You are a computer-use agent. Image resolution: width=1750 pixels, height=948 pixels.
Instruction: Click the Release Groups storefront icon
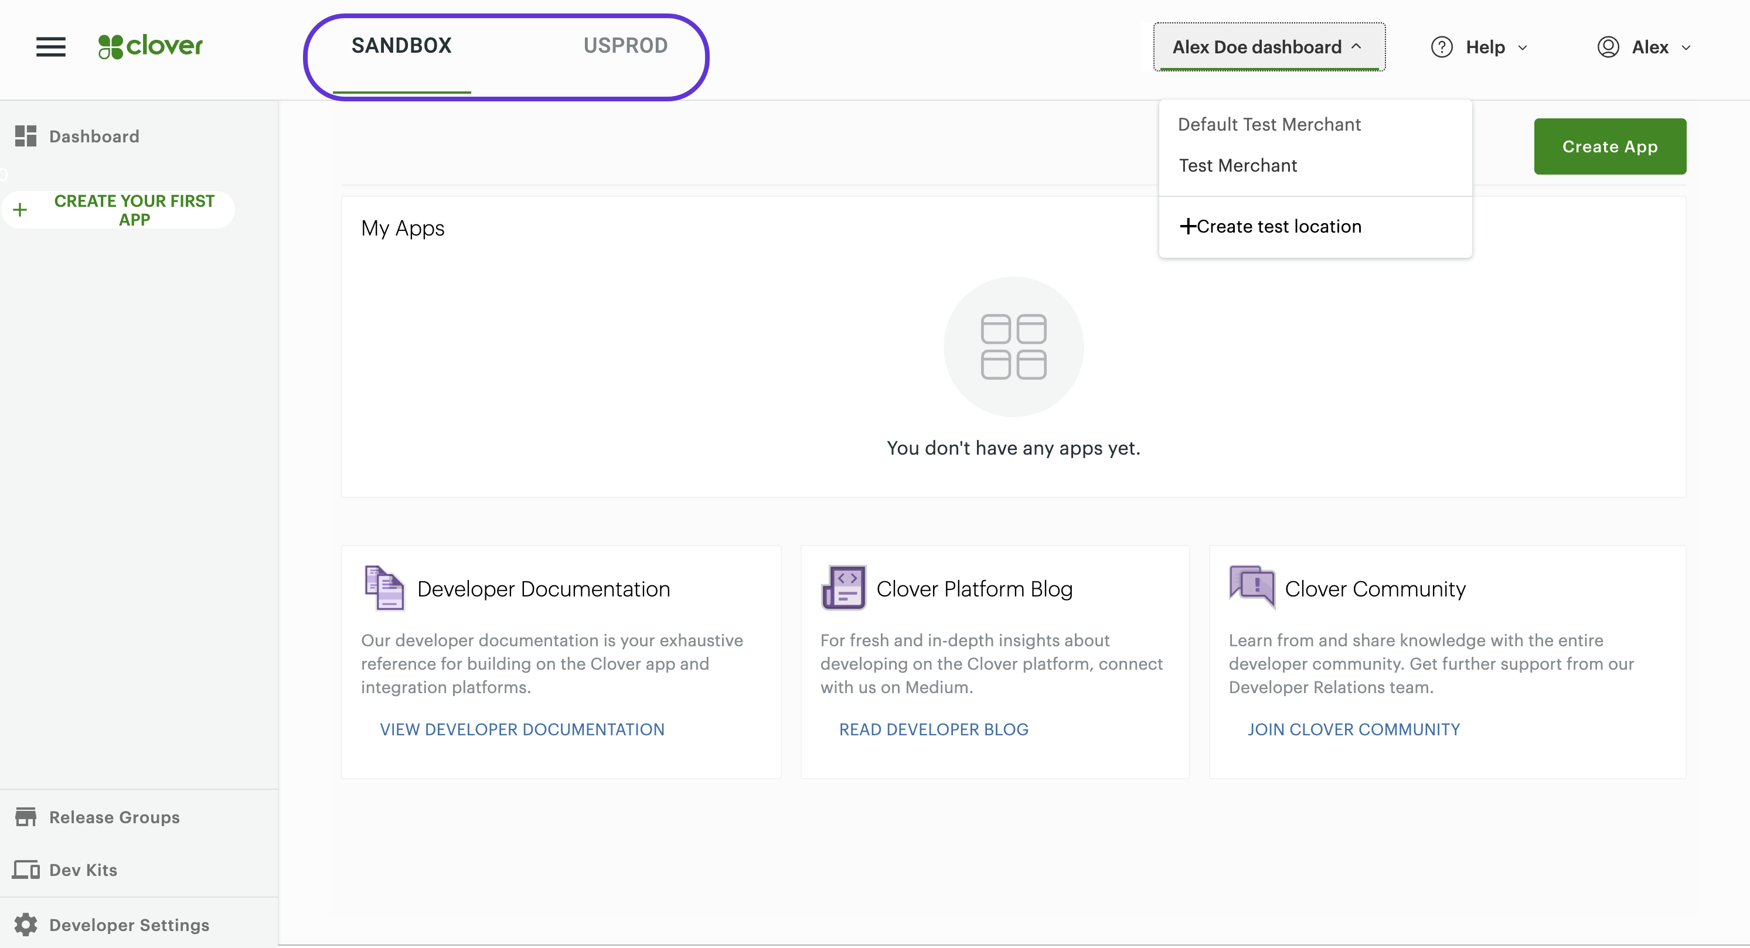[x=26, y=816]
